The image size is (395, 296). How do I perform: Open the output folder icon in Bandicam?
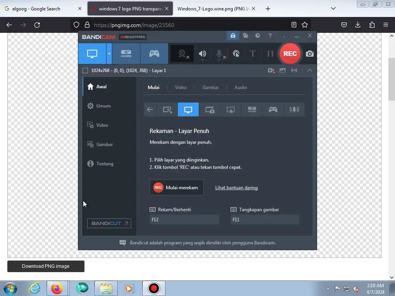pyautogui.click(x=245, y=35)
